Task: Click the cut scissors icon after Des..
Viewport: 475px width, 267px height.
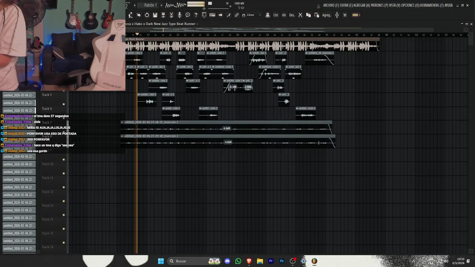Action: (300, 15)
